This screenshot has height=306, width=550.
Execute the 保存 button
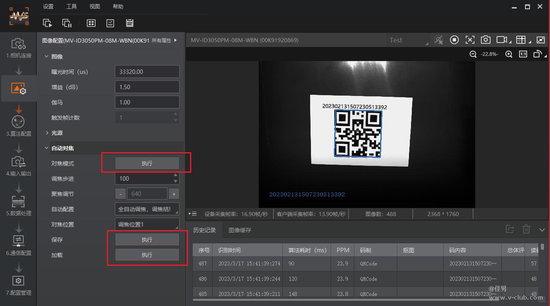147,240
